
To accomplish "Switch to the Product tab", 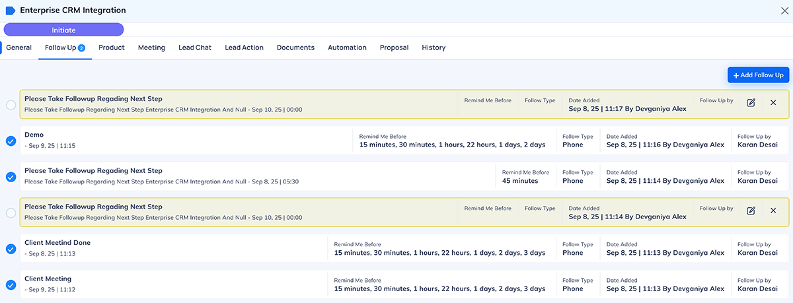I will coord(112,48).
